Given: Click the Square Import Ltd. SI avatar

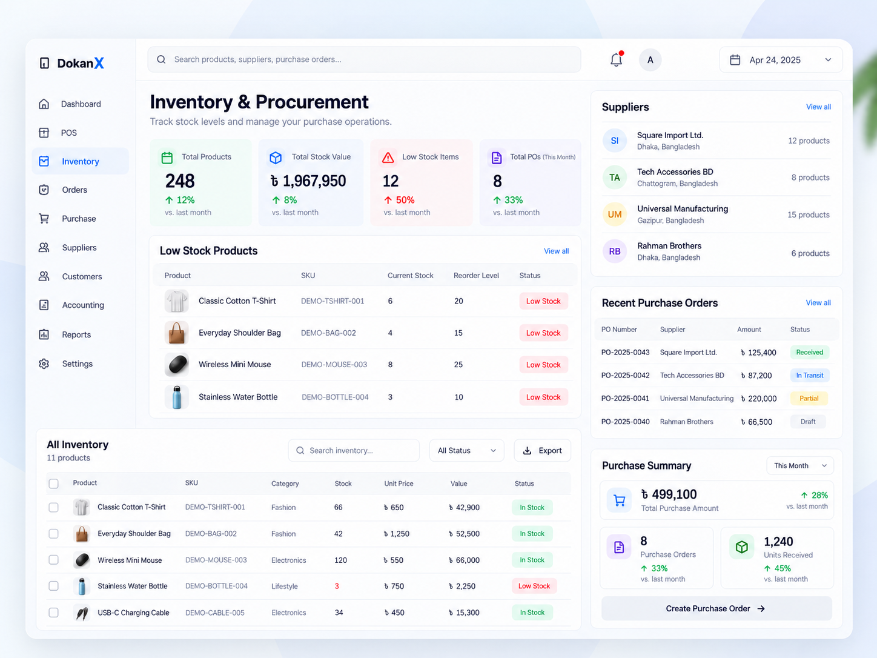Looking at the screenshot, I should pyautogui.click(x=615, y=141).
